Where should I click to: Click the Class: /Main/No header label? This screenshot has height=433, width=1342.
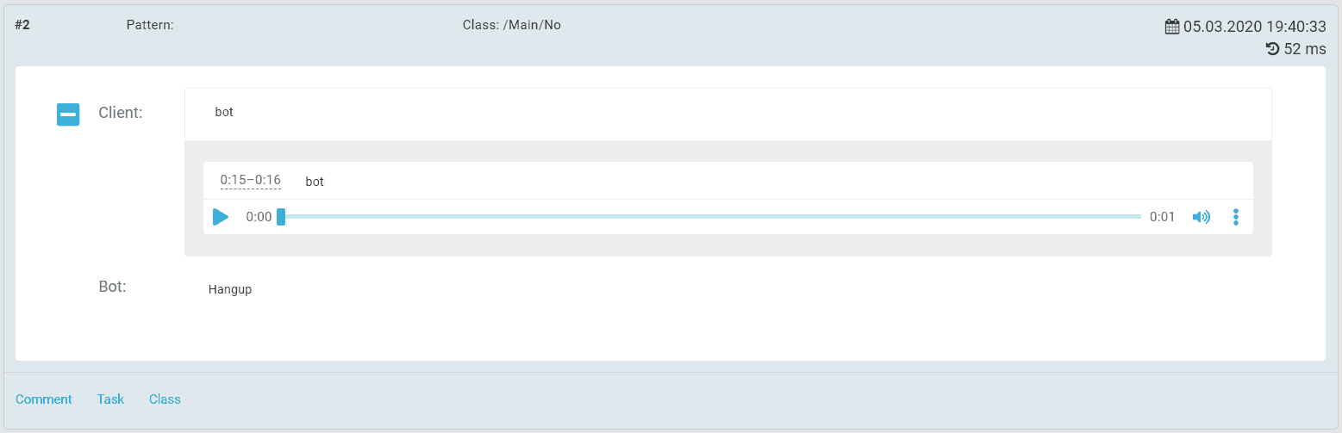pos(512,25)
